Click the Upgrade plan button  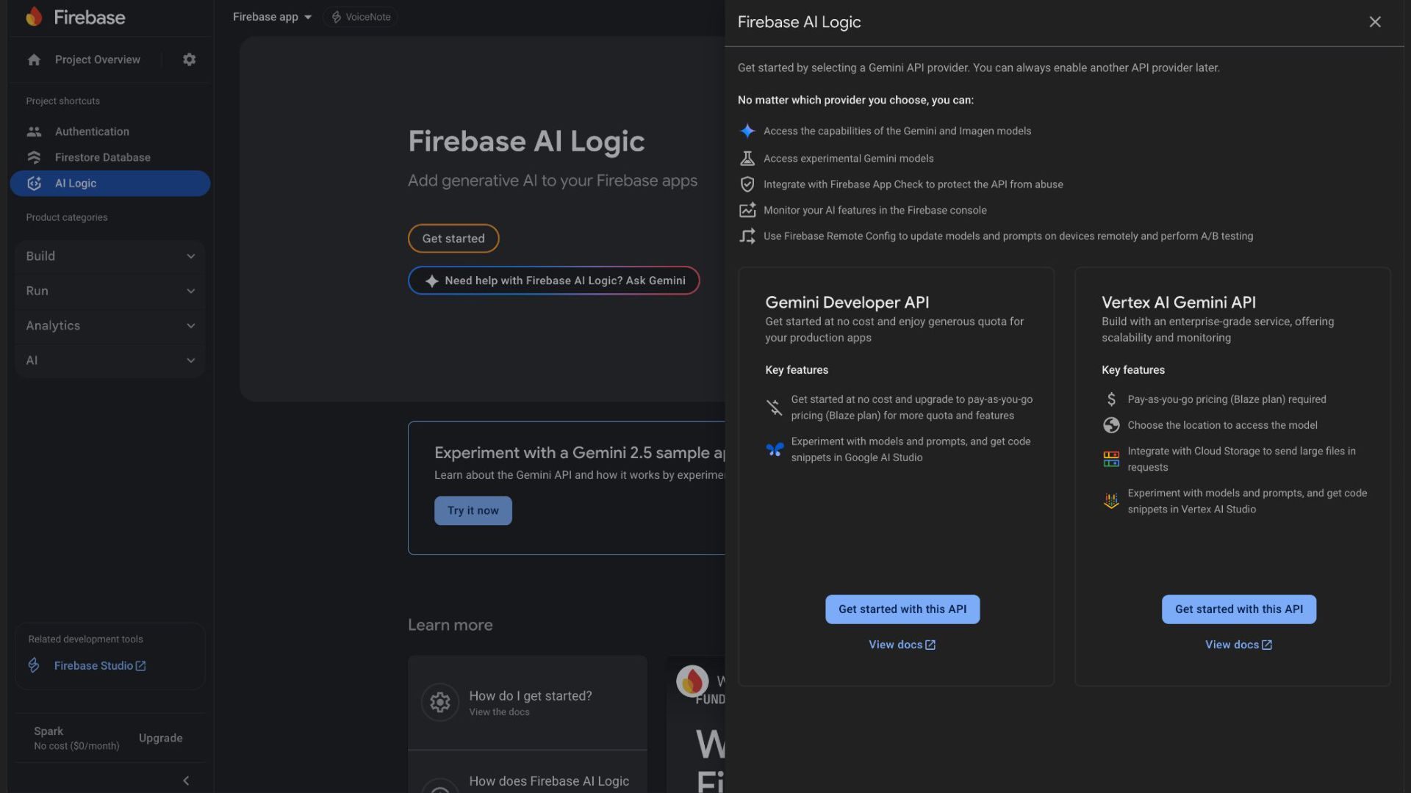pyautogui.click(x=160, y=738)
